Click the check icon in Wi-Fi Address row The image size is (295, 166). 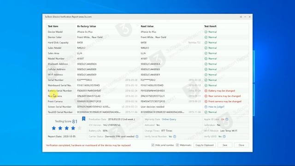(x=206, y=75)
